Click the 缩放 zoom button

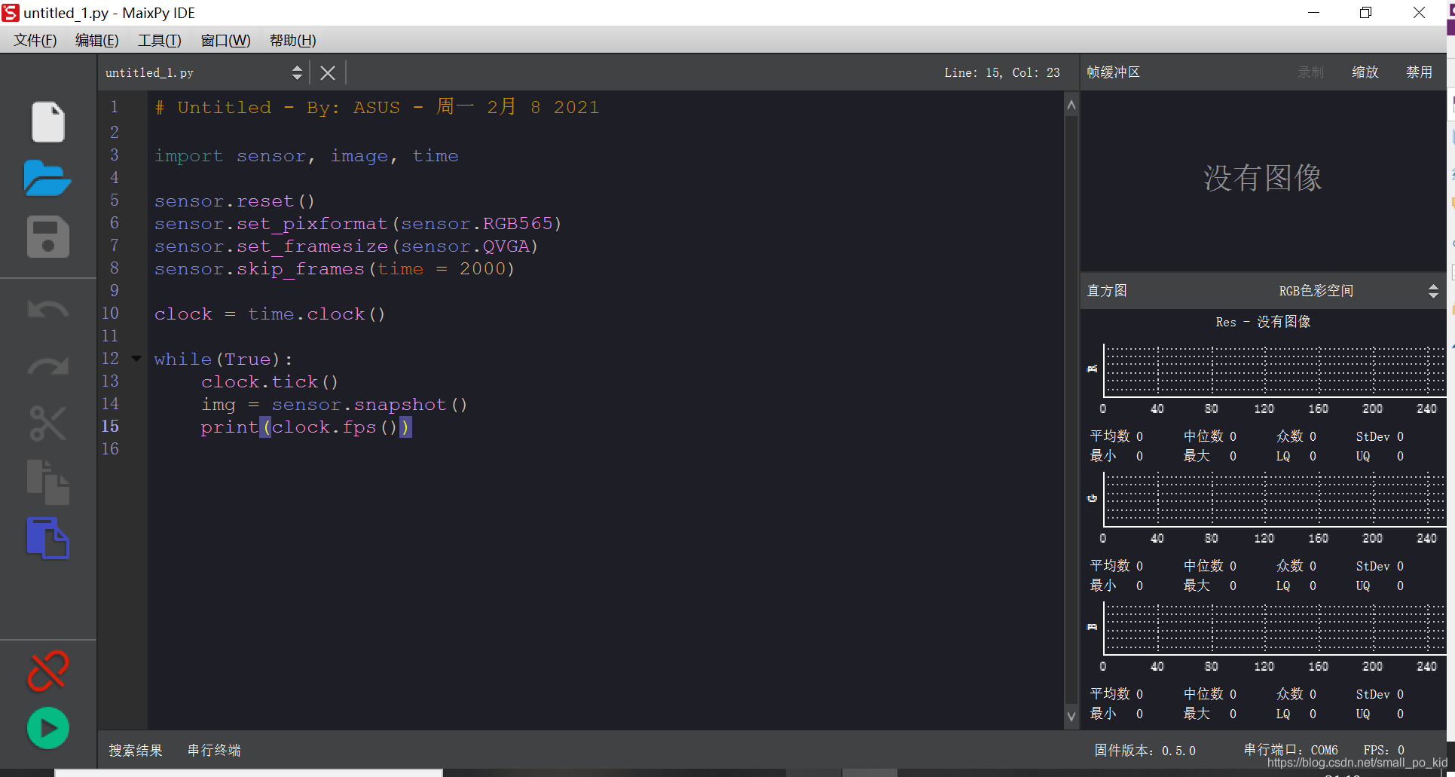[x=1365, y=72]
